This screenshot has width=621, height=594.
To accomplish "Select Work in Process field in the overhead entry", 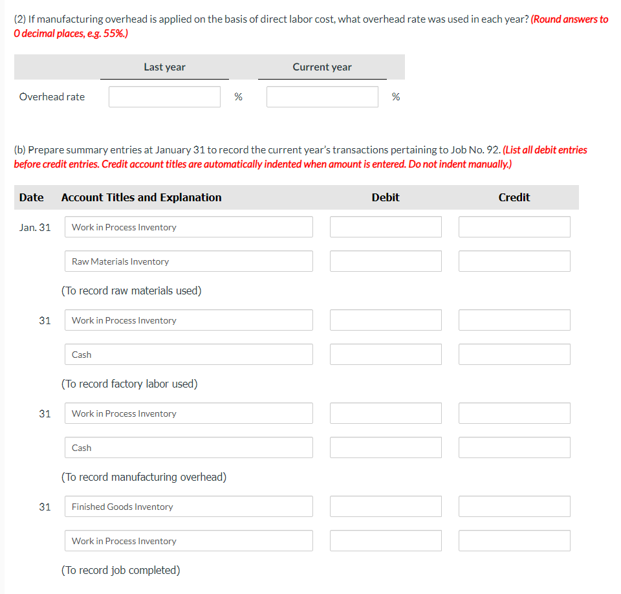I will (x=188, y=413).
